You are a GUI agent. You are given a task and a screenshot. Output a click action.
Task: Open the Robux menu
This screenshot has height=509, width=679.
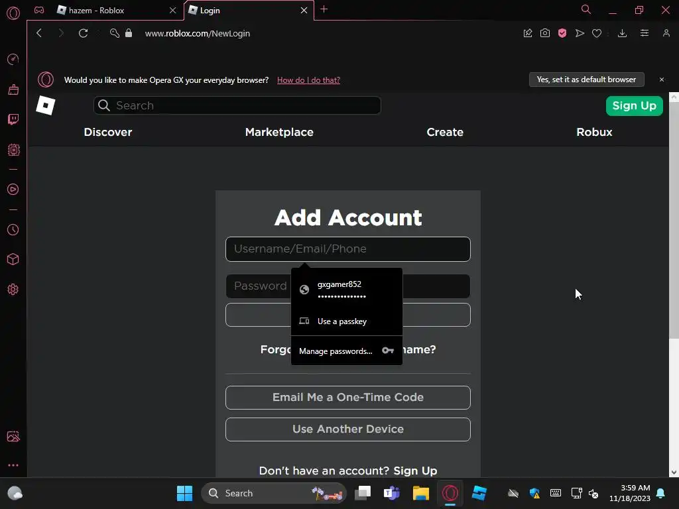(x=594, y=132)
